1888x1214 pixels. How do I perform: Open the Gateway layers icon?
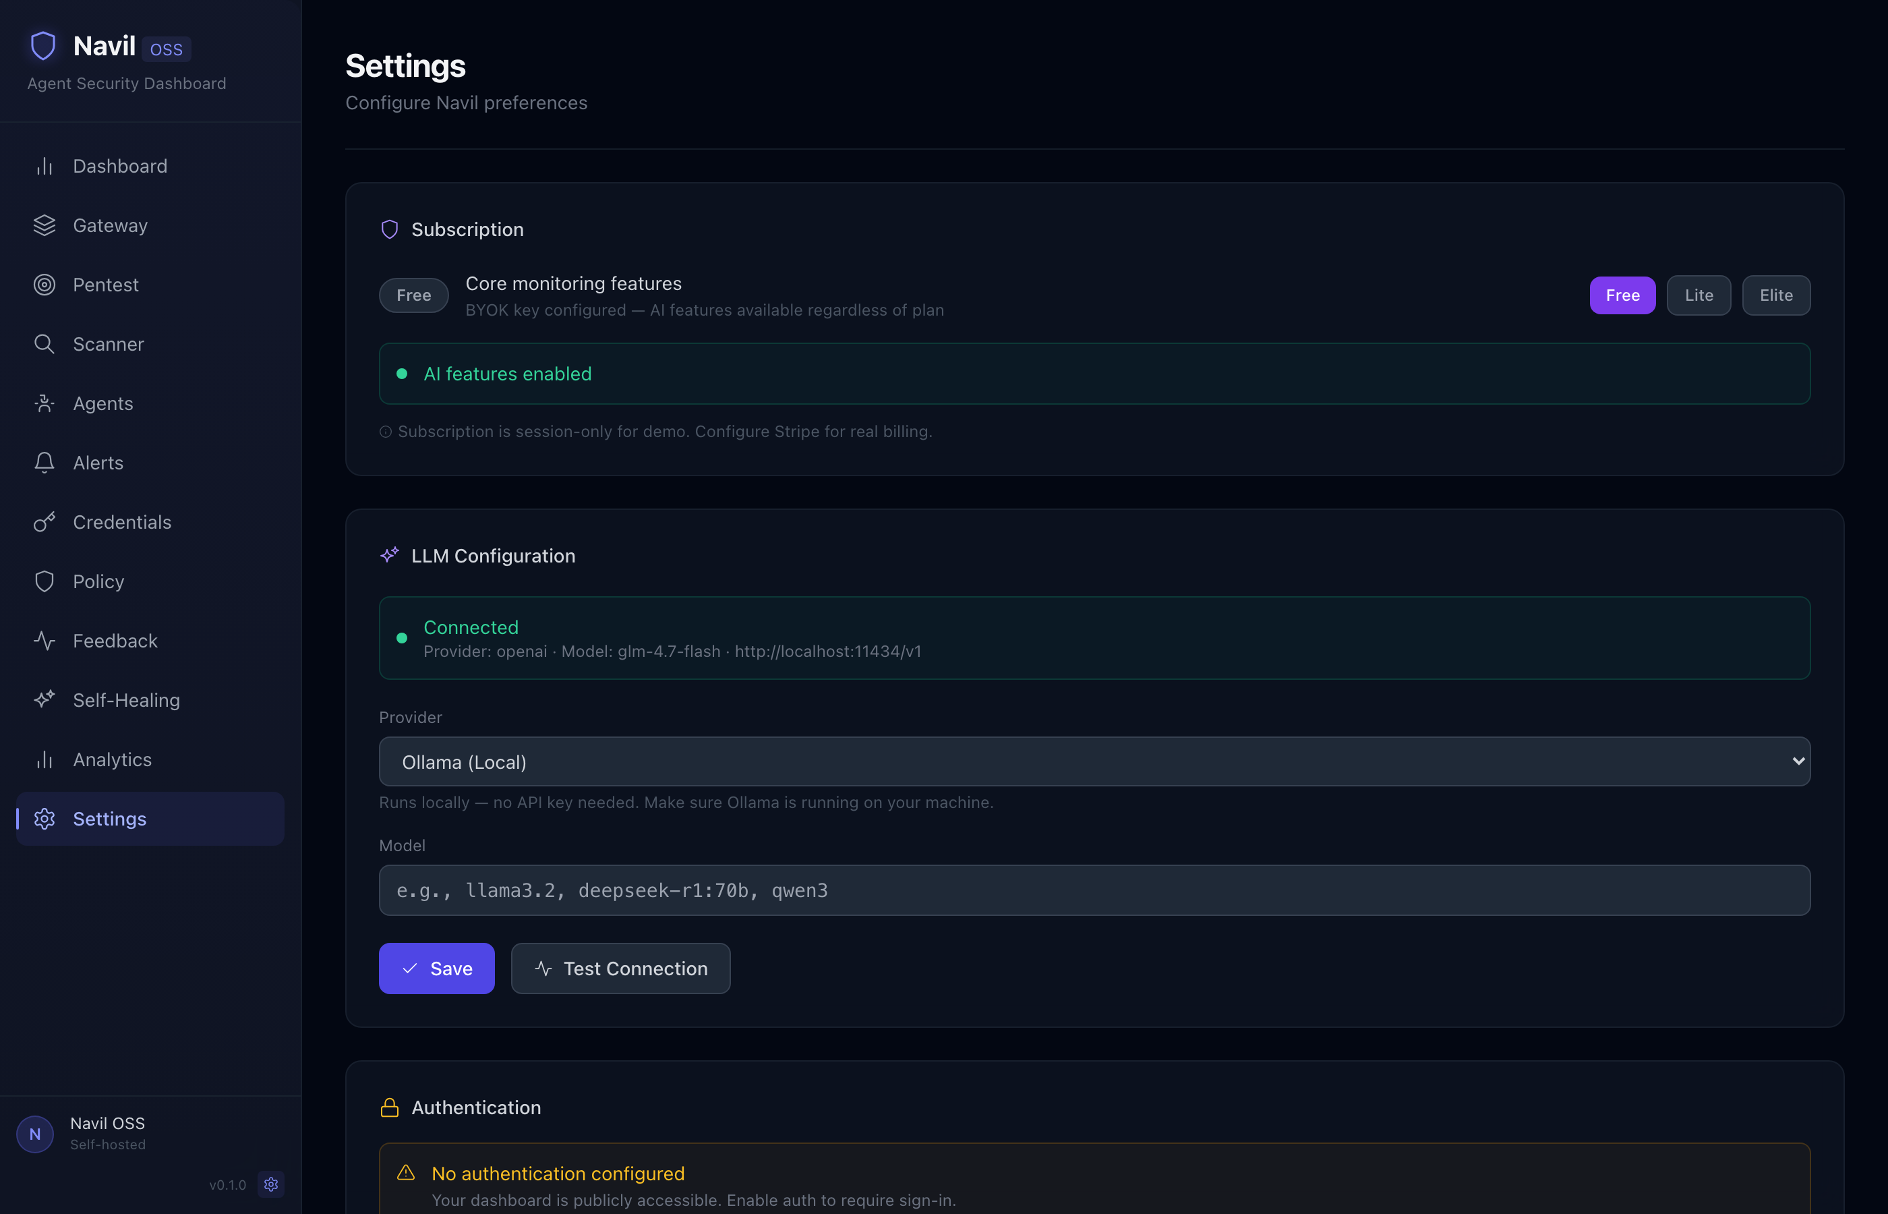coord(44,225)
